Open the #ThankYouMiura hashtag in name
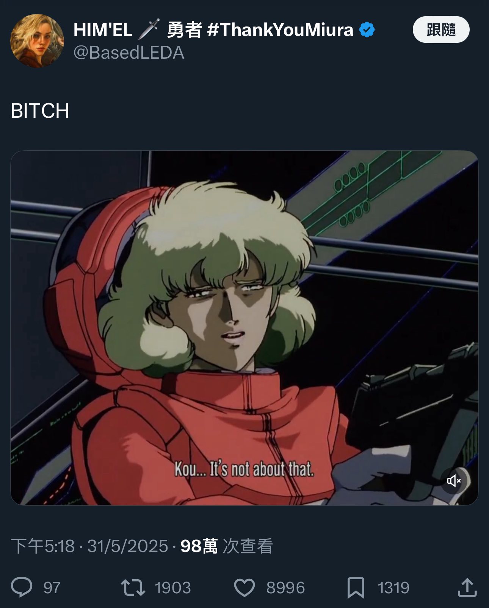Screen dimensions: 489x608 click(280, 30)
